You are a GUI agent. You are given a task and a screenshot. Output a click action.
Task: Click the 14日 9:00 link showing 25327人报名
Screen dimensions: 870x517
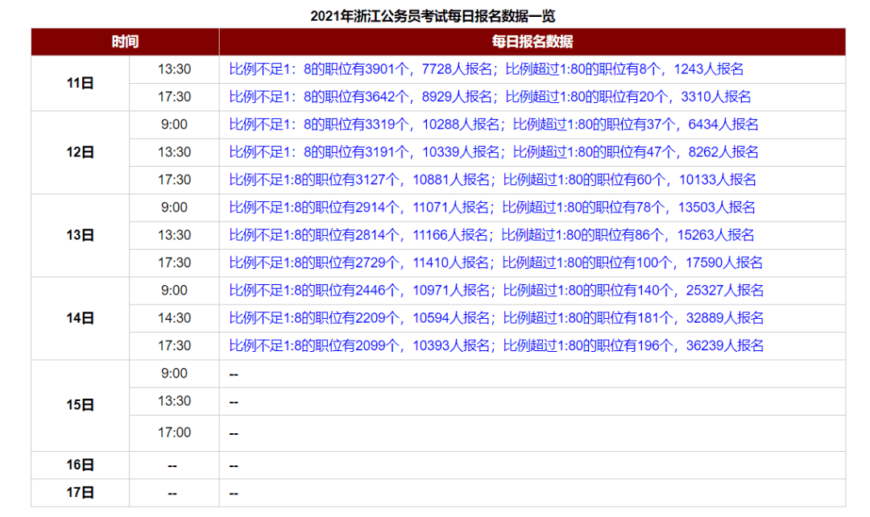pyautogui.click(x=496, y=291)
